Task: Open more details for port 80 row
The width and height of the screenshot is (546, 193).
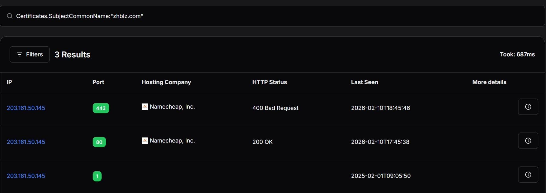Action: [x=528, y=141]
